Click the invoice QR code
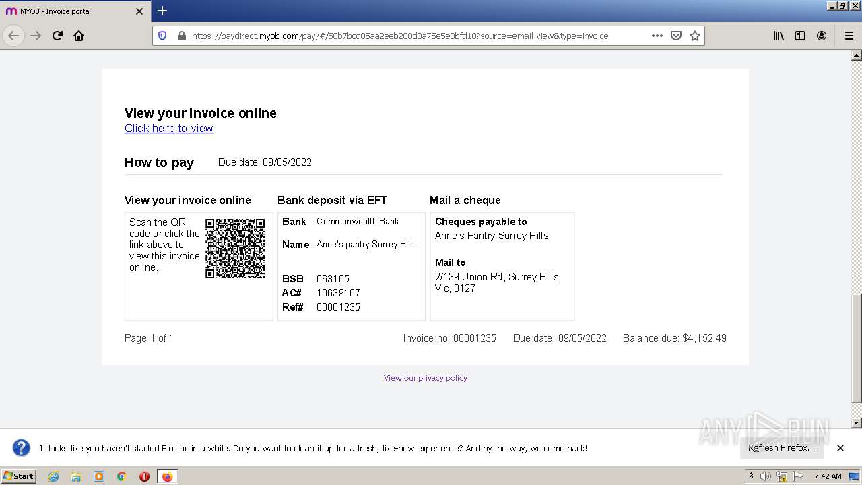Screen dimensions: 862x485 (235, 248)
